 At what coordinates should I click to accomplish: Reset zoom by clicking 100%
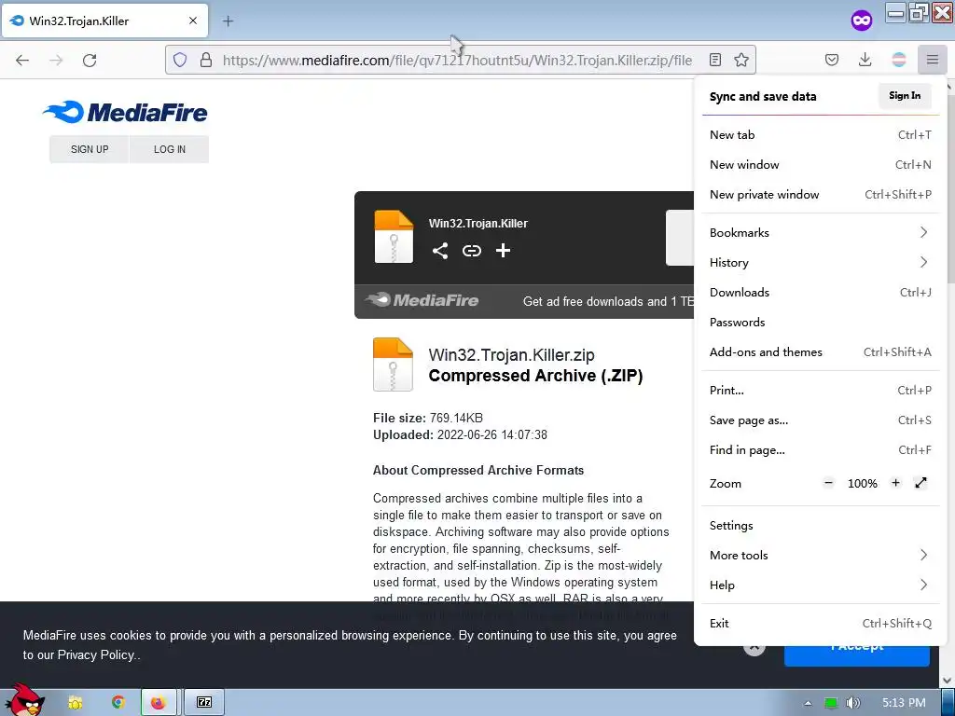(x=862, y=483)
